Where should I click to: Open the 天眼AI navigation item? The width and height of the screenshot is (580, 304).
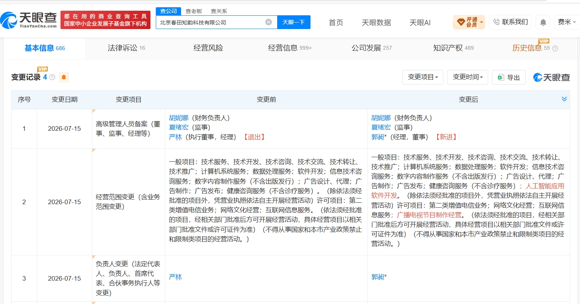point(420,23)
